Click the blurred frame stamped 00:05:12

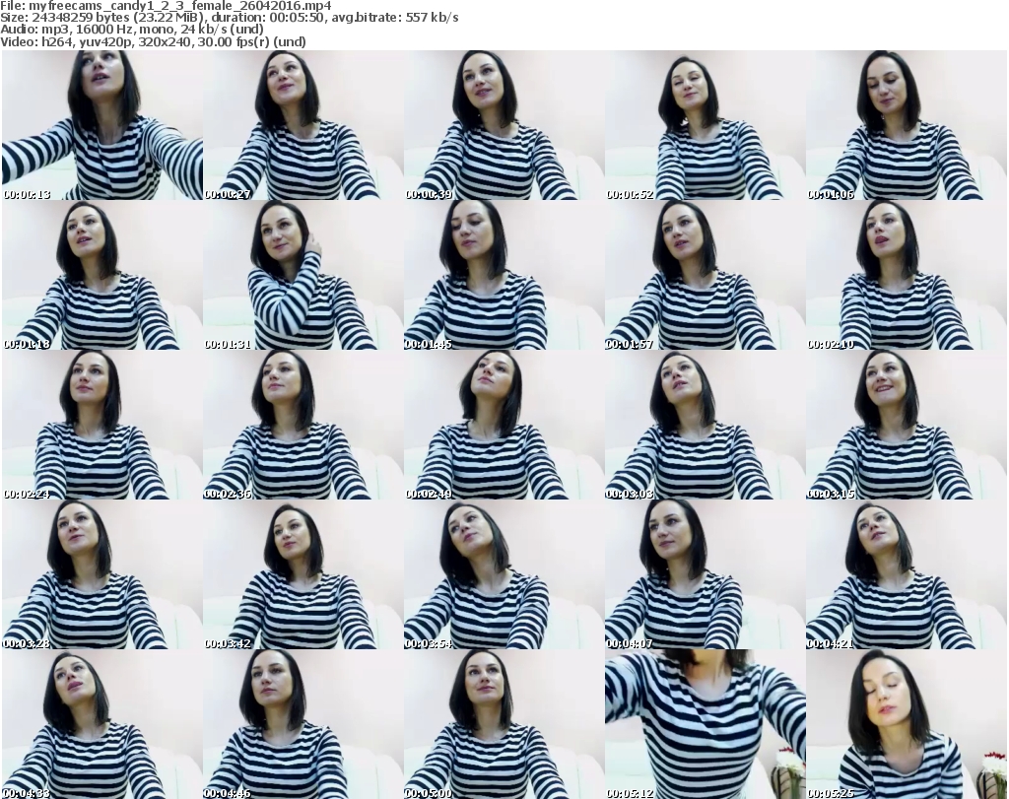pos(706,724)
